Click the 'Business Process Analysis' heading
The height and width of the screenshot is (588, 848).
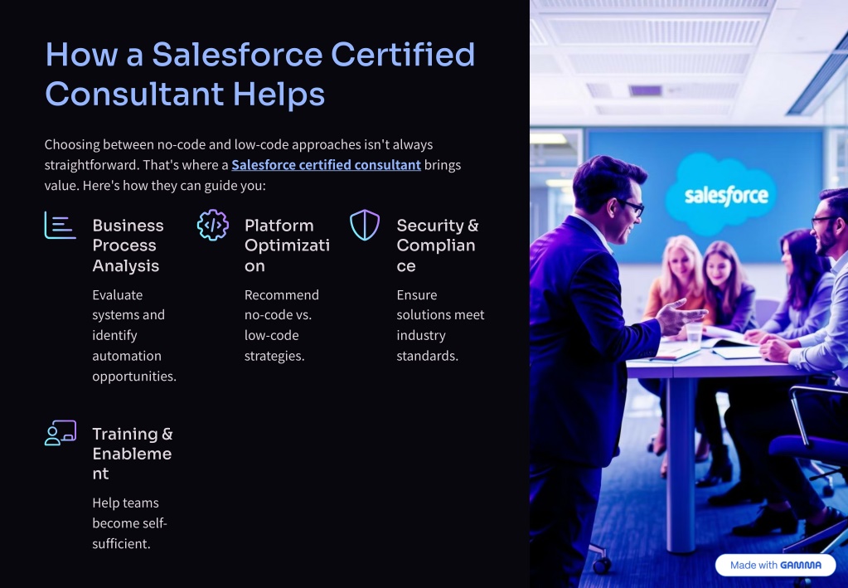[128, 245]
